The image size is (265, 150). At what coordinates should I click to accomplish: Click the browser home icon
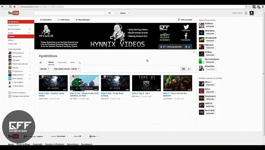coord(14,7)
